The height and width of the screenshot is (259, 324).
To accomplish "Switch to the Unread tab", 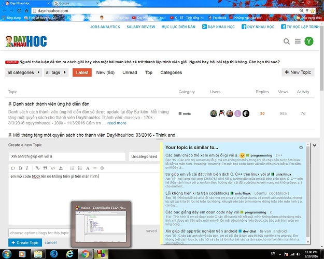I will (130, 73).
